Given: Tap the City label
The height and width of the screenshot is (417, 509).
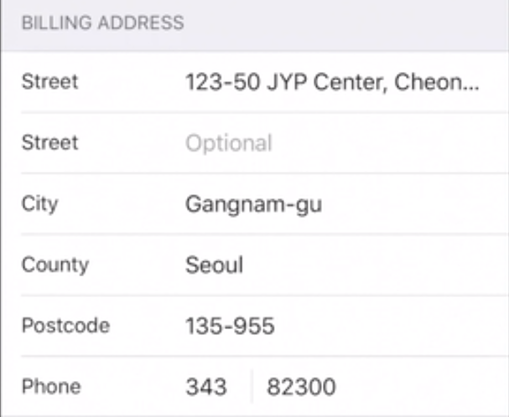Looking at the screenshot, I should pos(40,204).
